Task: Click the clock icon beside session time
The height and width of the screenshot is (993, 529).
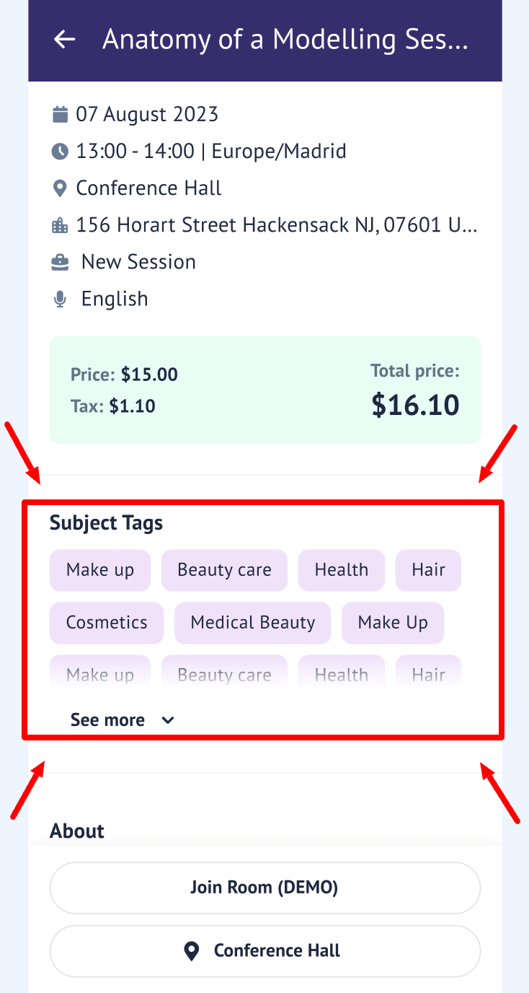Action: coord(60,152)
